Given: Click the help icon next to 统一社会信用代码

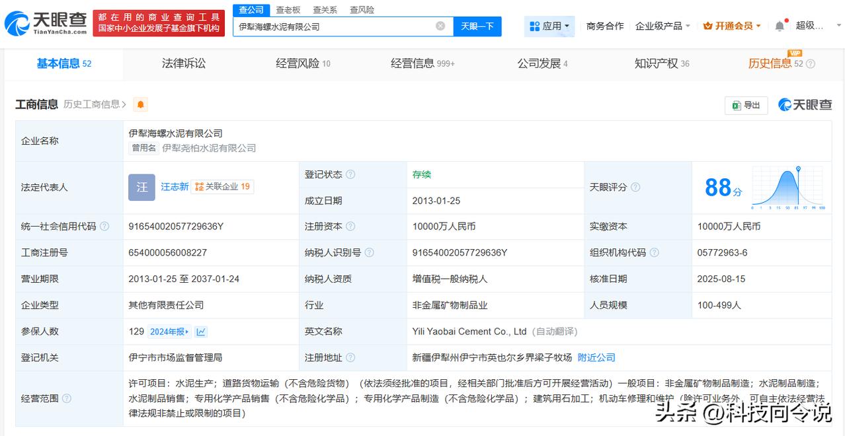Looking at the screenshot, I should pos(104,227).
